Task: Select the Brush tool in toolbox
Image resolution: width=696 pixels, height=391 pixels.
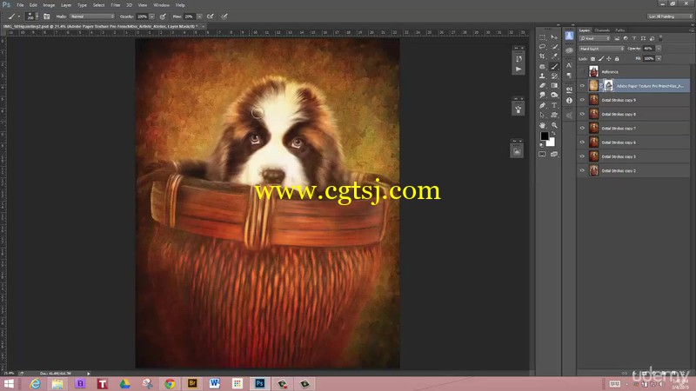Action: click(x=554, y=66)
